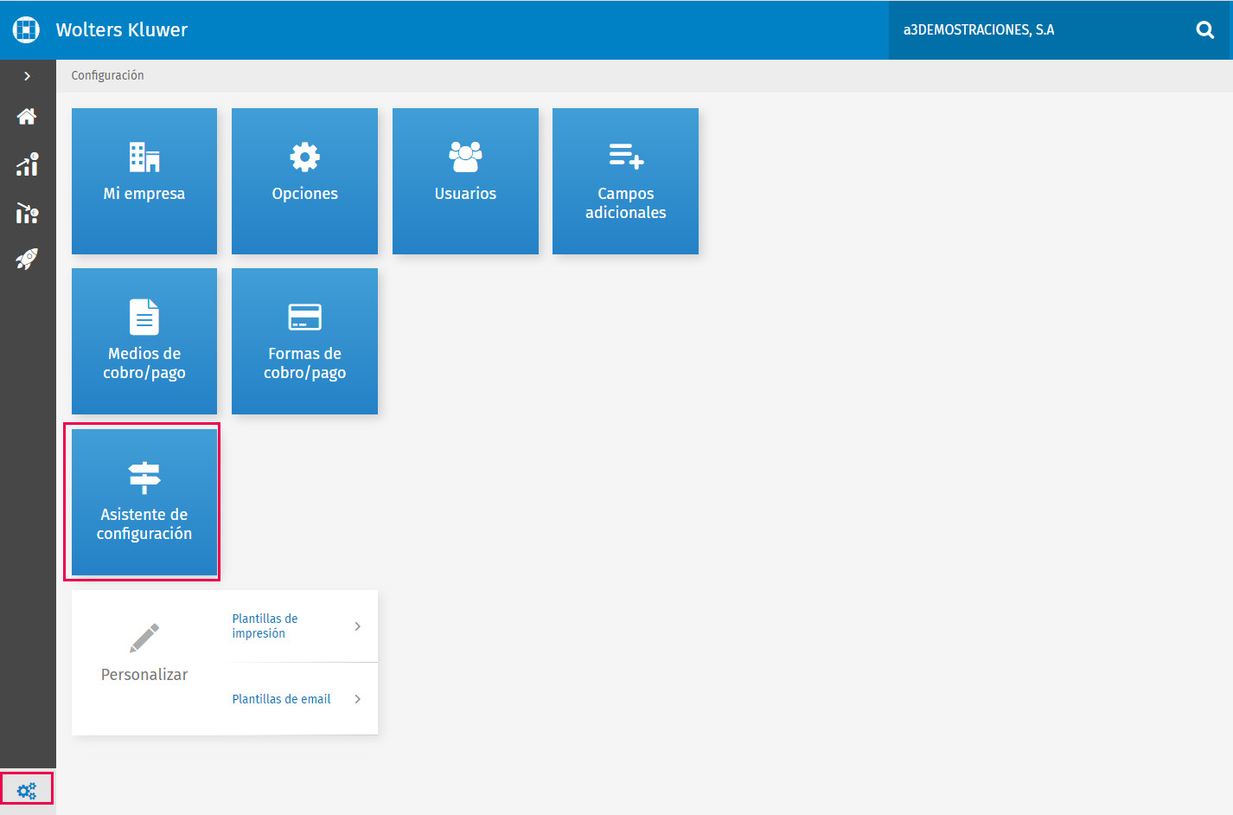This screenshot has height=815, width=1233.
Task: Click chevron next to Plantillas de impresión
Action: tap(357, 626)
